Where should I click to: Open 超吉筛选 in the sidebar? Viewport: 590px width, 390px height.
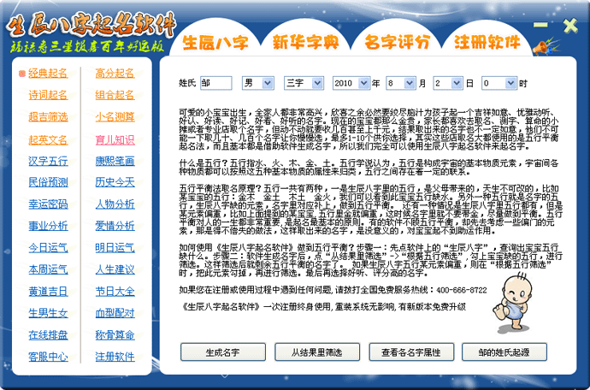pyautogui.click(x=48, y=117)
